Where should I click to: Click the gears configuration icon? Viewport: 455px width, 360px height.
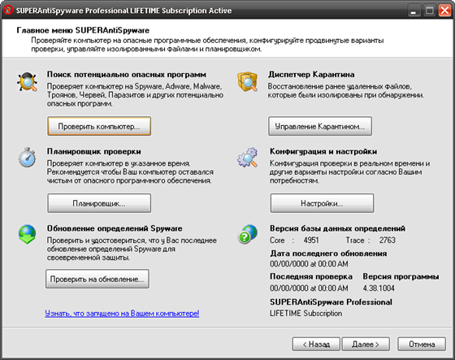click(x=247, y=157)
